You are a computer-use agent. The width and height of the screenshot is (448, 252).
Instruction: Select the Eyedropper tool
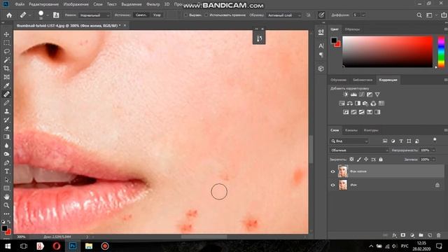[6, 85]
